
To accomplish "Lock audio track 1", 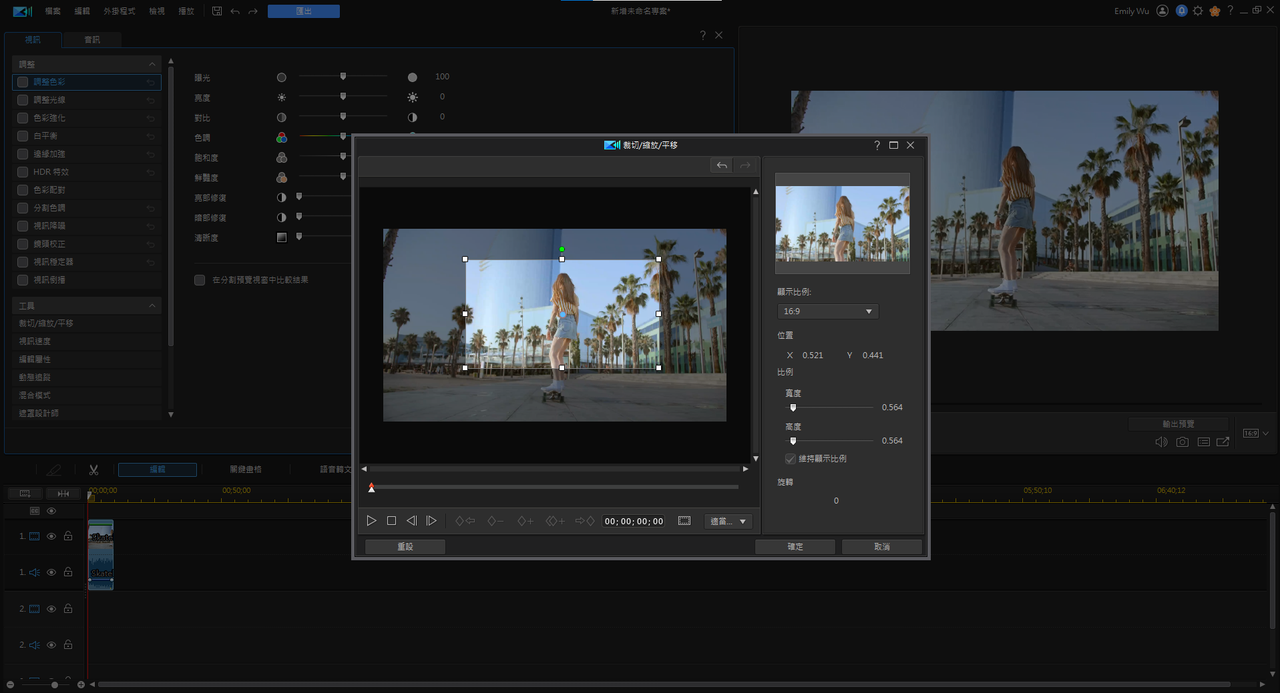I will click(68, 572).
